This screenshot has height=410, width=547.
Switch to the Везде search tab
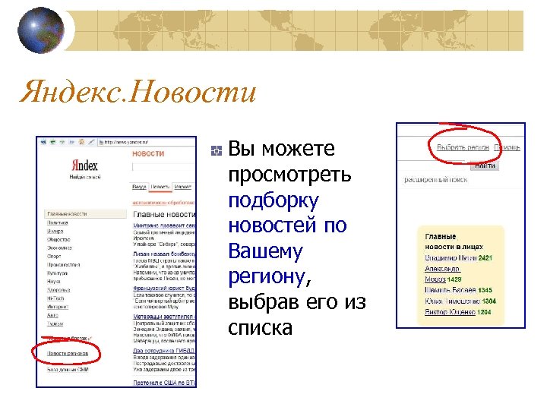(x=139, y=187)
